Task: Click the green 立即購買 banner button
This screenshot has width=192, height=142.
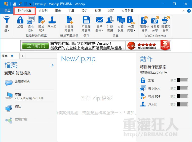Action: (35, 46)
